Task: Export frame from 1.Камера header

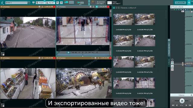Action: coord(42,7)
